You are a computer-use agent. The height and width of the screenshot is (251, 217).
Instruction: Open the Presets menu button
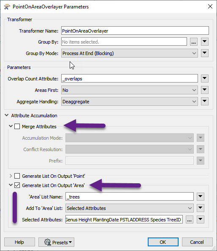pos(56,242)
